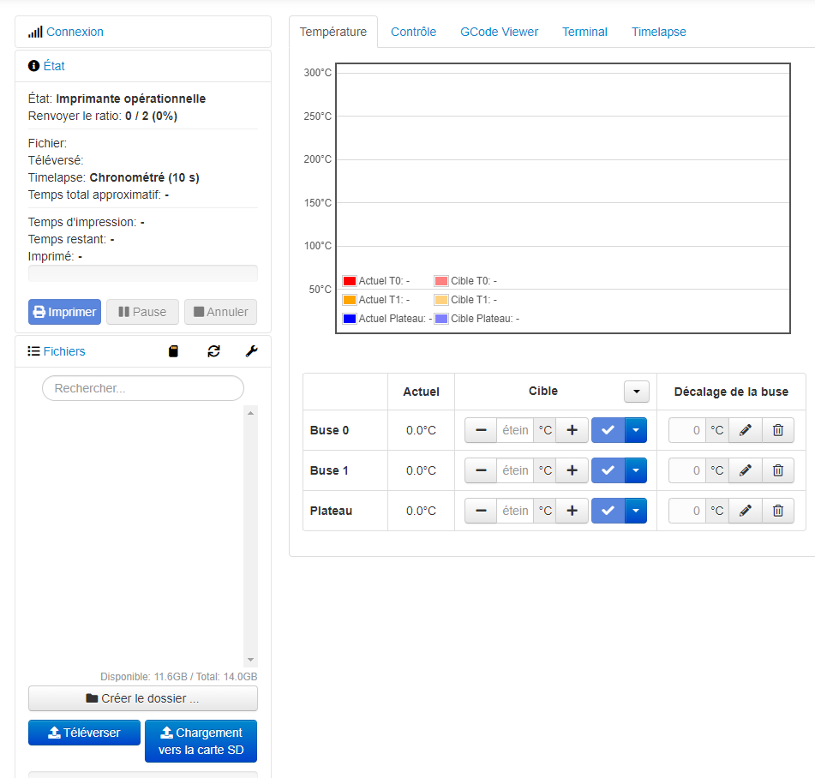The height and width of the screenshot is (778, 815).
Task: Increase Plateau target with plus
Action: pos(572,511)
